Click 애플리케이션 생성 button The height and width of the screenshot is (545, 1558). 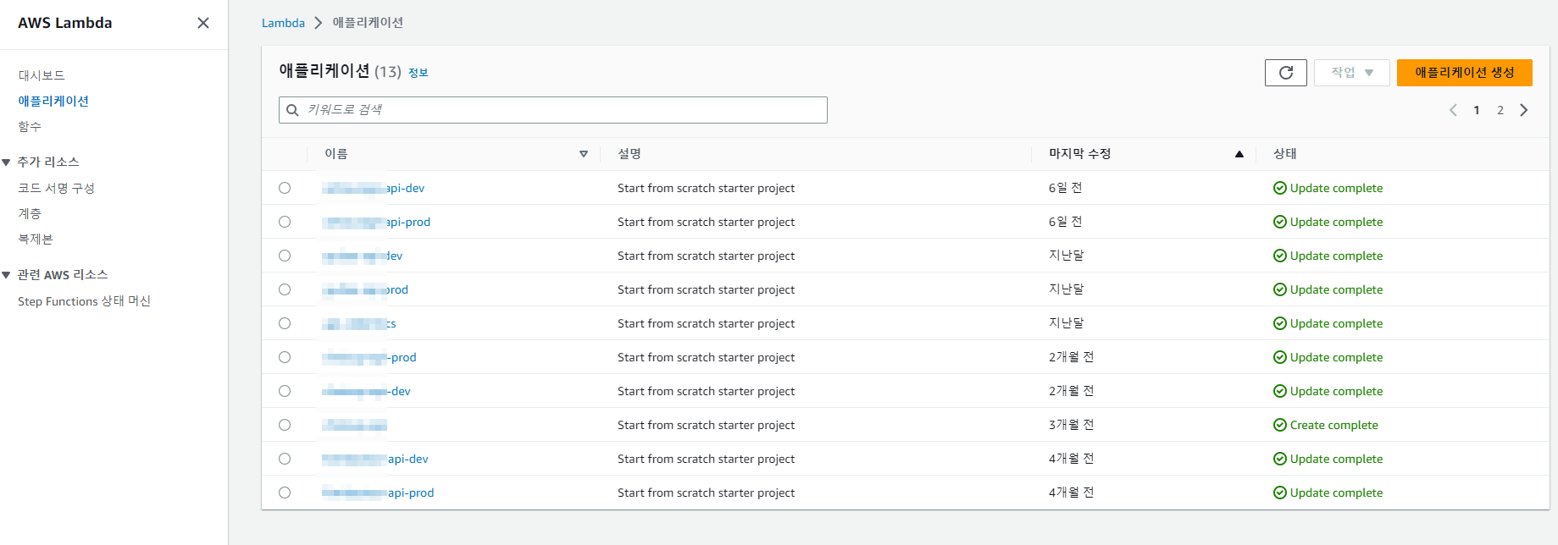1465,73
